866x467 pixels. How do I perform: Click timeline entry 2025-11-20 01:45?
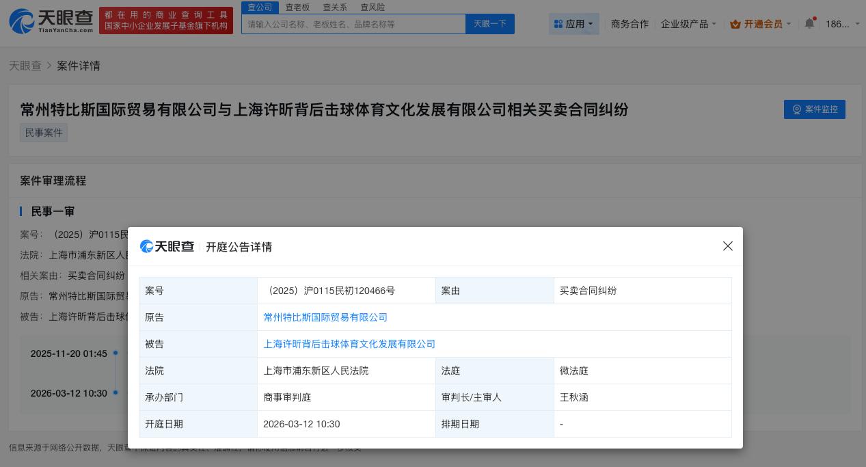[69, 353]
